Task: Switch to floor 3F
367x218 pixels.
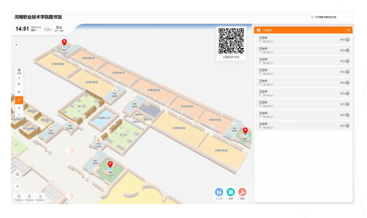Action: tap(19, 92)
